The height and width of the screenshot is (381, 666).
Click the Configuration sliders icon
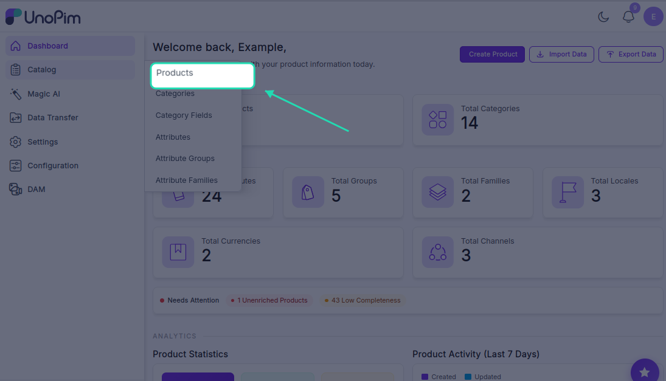[x=15, y=165]
